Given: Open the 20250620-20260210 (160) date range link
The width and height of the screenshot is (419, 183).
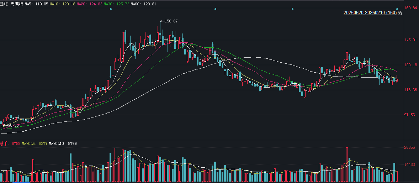Looking at the screenshot, I should 370,13.
